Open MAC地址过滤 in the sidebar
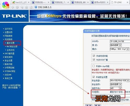Viewport: 130px width, 106px height. coord(12,46)
